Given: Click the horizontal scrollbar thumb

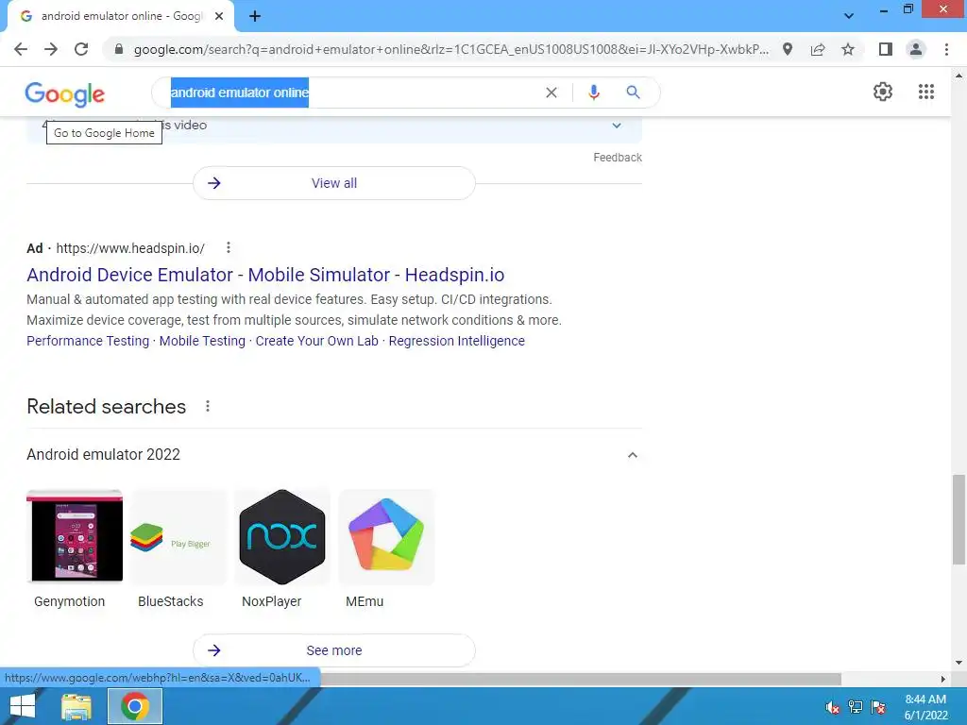Looking at the screenshot, I should 580,679.
